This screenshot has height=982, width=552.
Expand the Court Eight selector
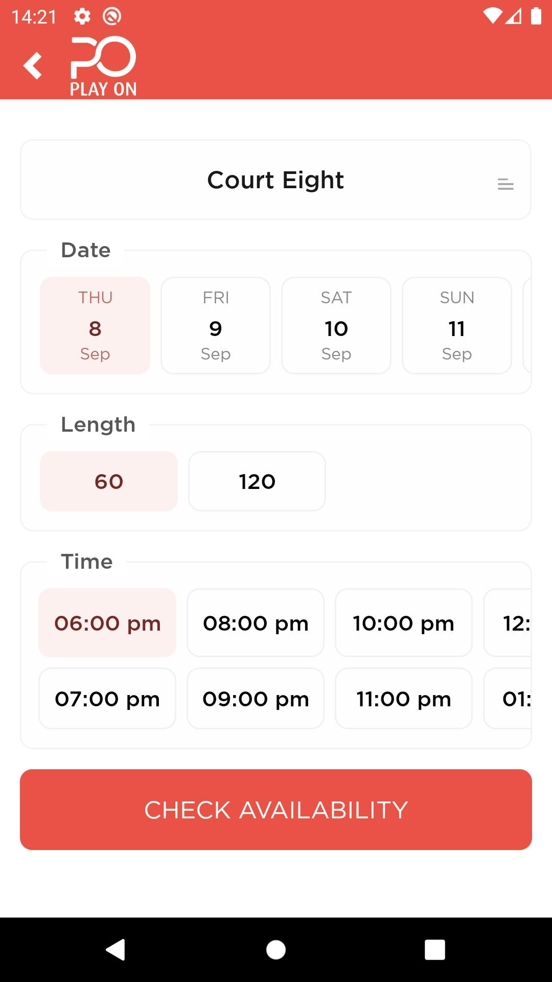(x=276, y=180)
